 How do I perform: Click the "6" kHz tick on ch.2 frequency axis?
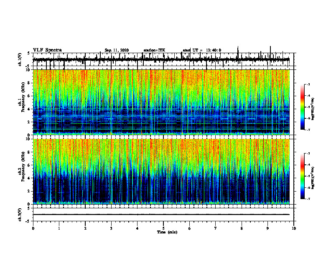pos(29,165)
